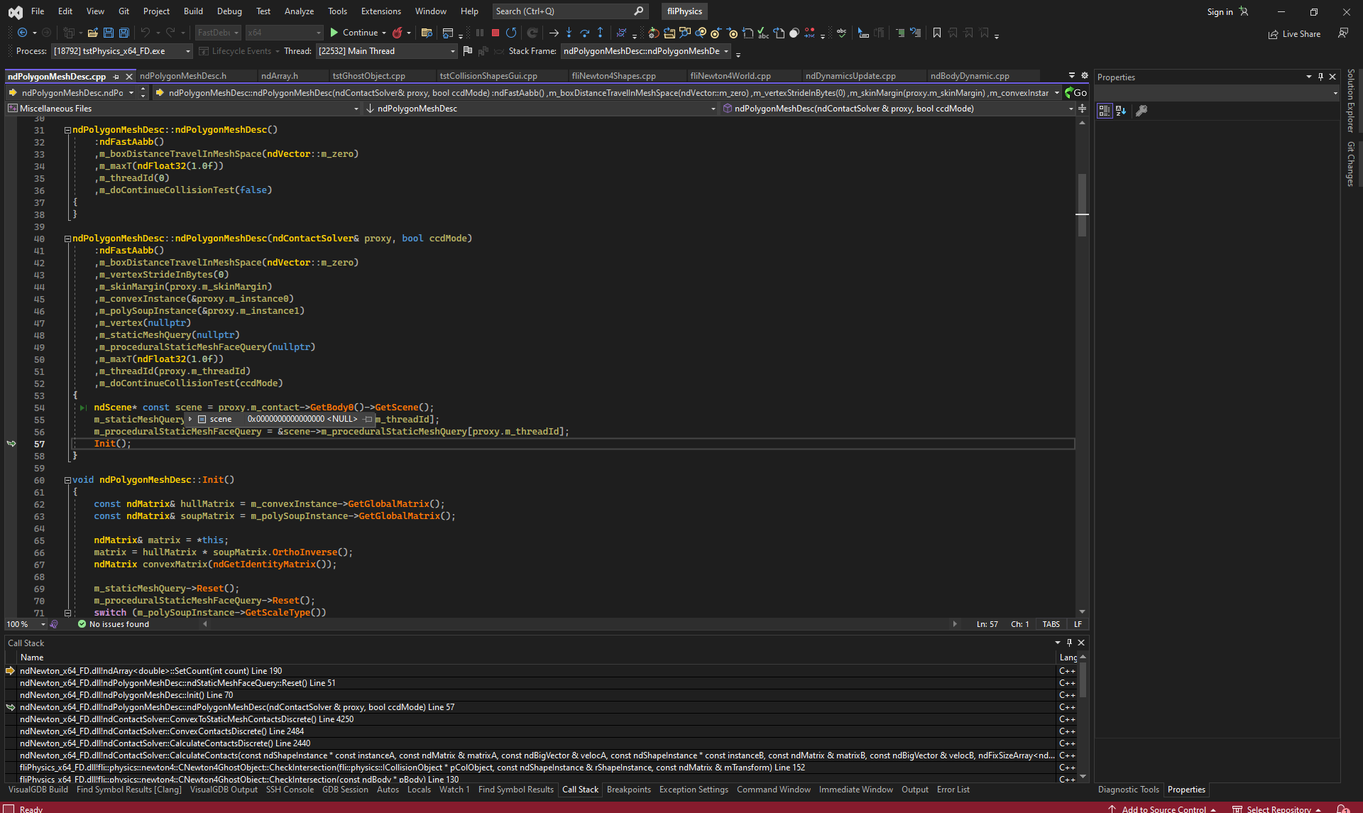Open the Debug menu
The width and height of the screenshot is (1363, 813).
pos(229,11)
